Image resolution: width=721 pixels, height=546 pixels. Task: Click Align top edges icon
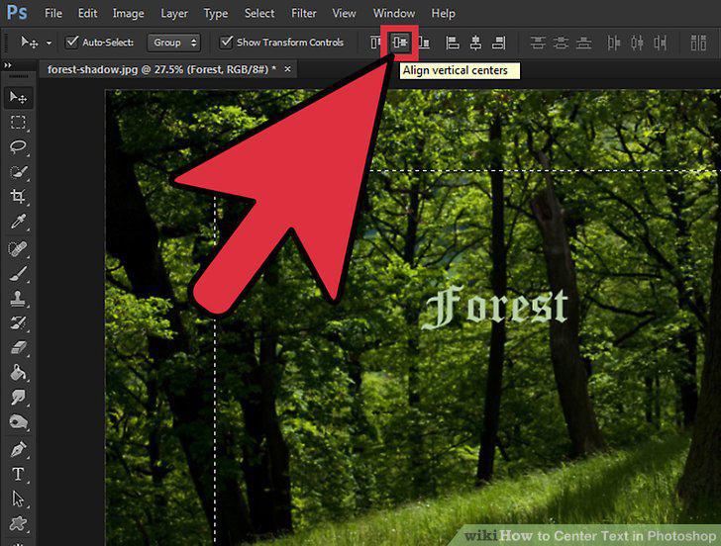pos(375,43)
